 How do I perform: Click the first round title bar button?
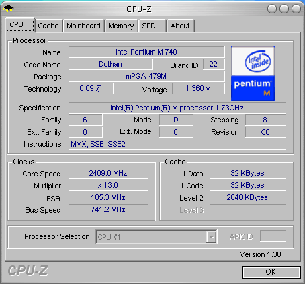pyautogui.click(x=272, y=9)
